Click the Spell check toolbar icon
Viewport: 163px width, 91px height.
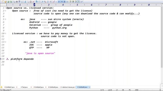tap(19, 2)
